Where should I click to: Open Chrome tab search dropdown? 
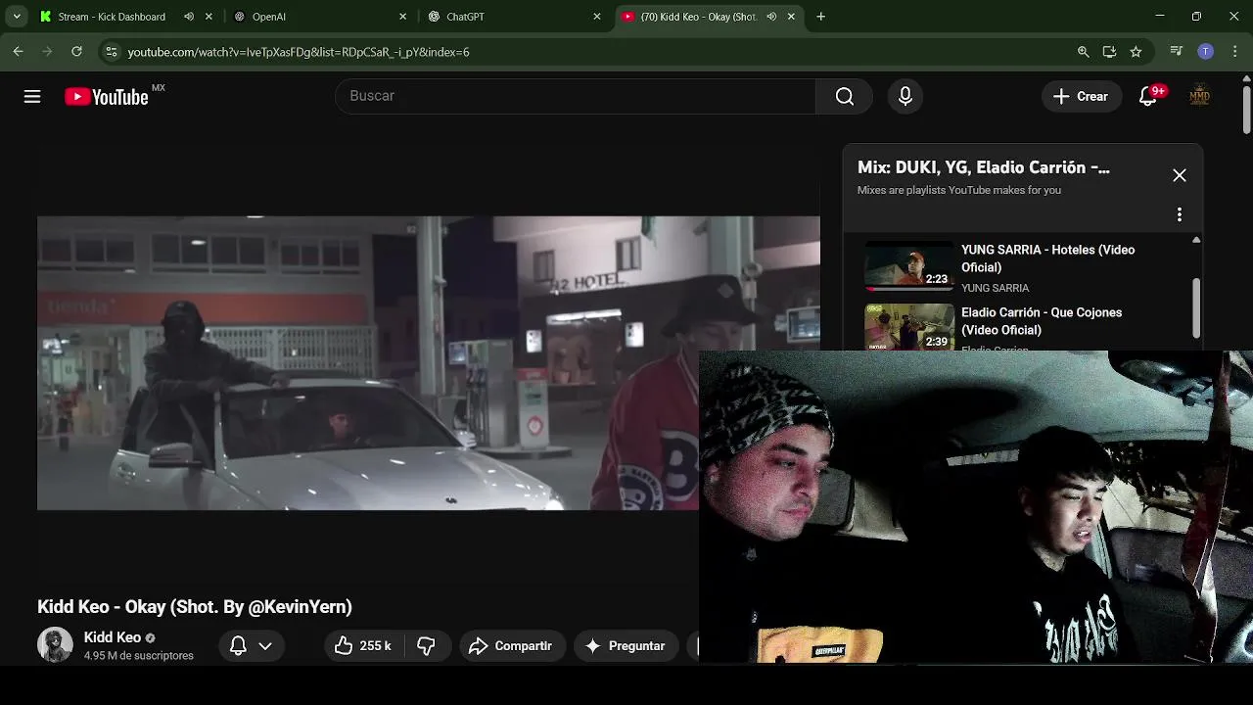tap(17, 17)
